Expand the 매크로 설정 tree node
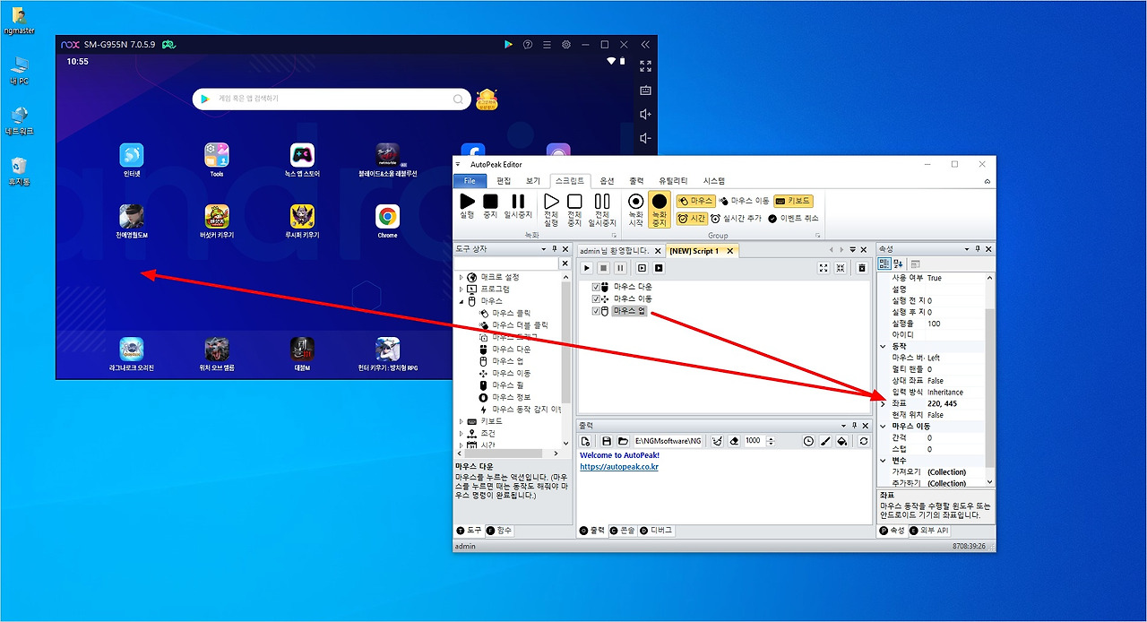The image size is (1147, 622). point(461,277)
